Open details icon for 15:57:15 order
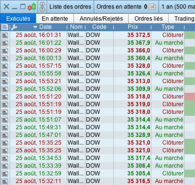Screen dimensions: 195x185 5,66
